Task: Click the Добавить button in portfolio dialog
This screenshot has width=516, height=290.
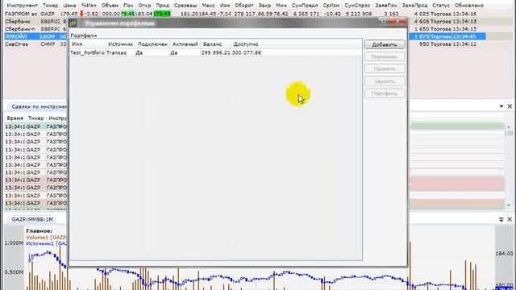Action: pyautogui.click(x=385, y=45)
